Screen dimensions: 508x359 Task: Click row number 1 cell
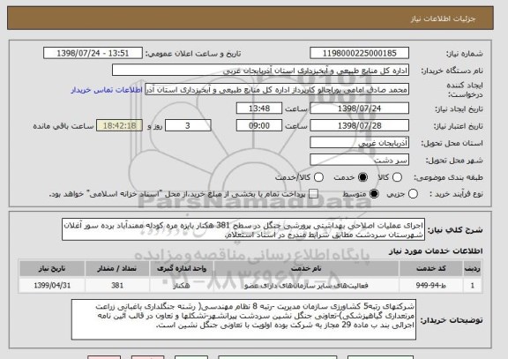[473, 286]
